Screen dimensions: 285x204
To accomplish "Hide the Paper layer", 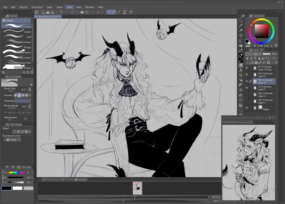I will click(x=246, y=108).
